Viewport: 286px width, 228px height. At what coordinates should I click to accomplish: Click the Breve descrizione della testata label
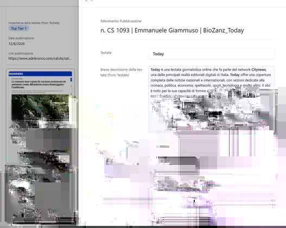point(122,72)
